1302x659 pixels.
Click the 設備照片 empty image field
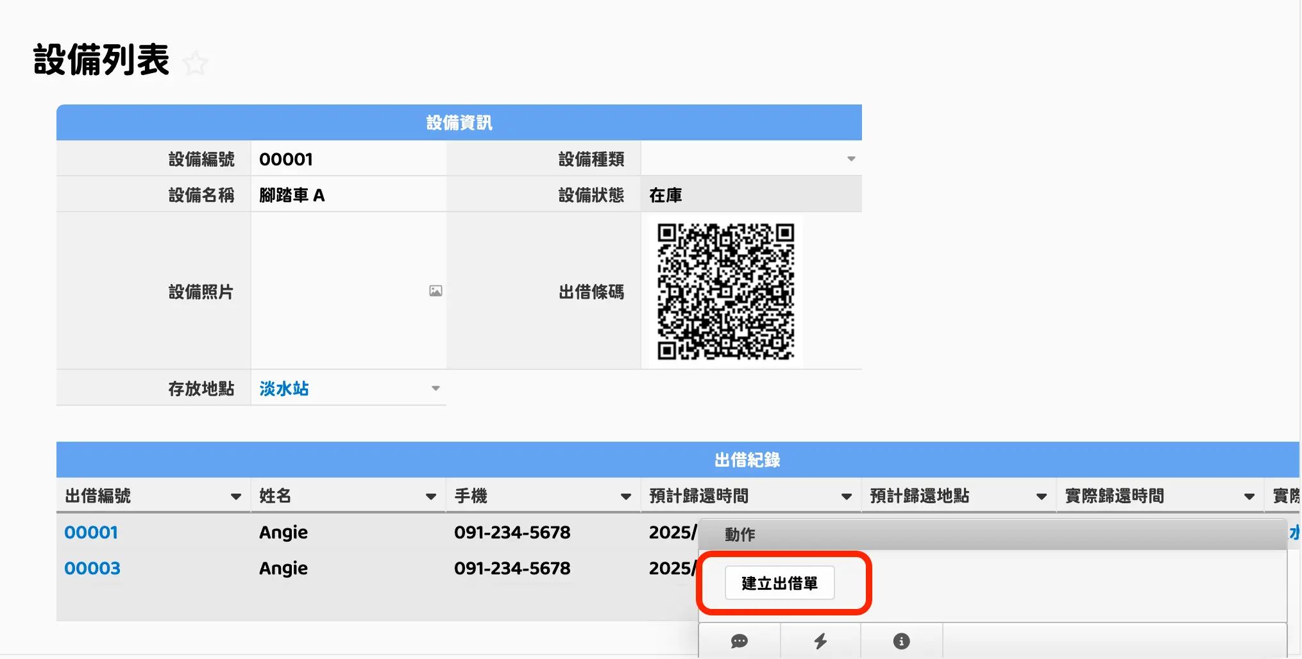click(x=349, y=291)
